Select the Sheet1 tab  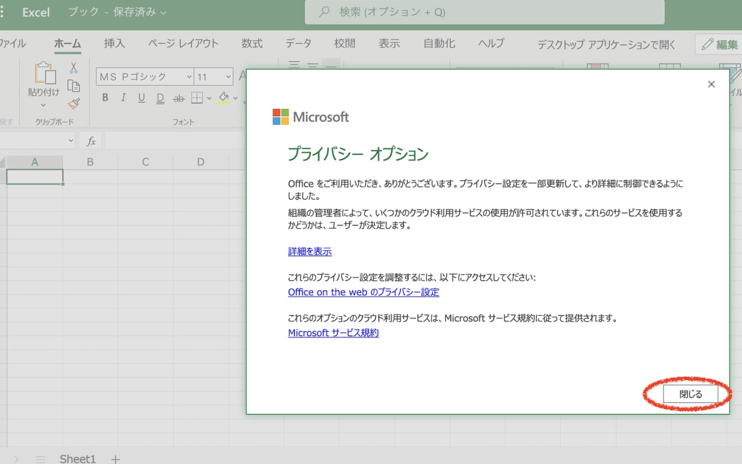[78, 459]
